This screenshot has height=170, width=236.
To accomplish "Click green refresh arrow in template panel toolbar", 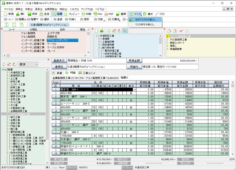I will (x=109, y=31).
